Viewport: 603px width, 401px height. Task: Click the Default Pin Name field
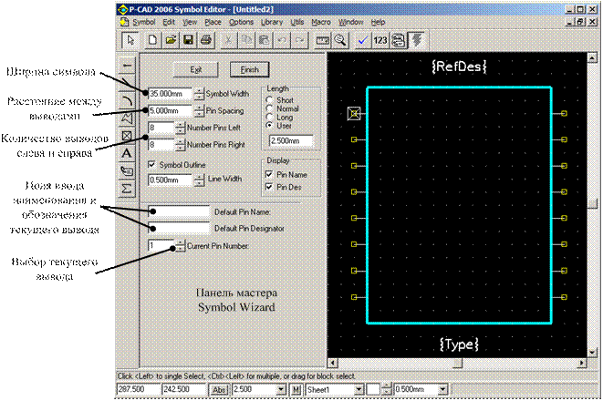179,211
